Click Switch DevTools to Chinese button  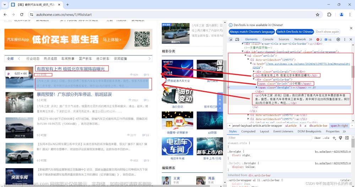pyautogui.click(x=295, y=32)
